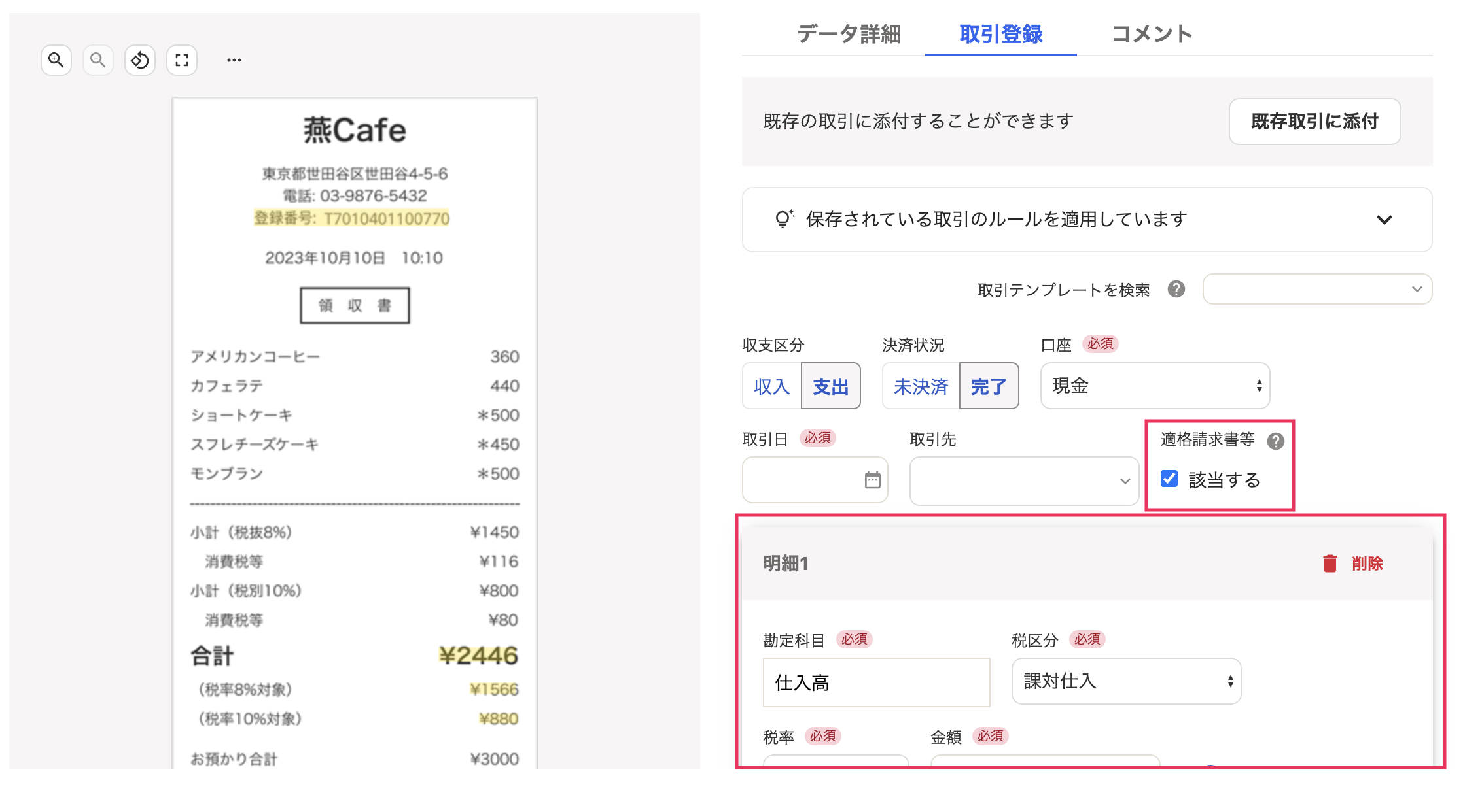Click the 税率8%対象 amount ¥1566
The height and width of the screenshot is (791, 1463).
(494, 690)
